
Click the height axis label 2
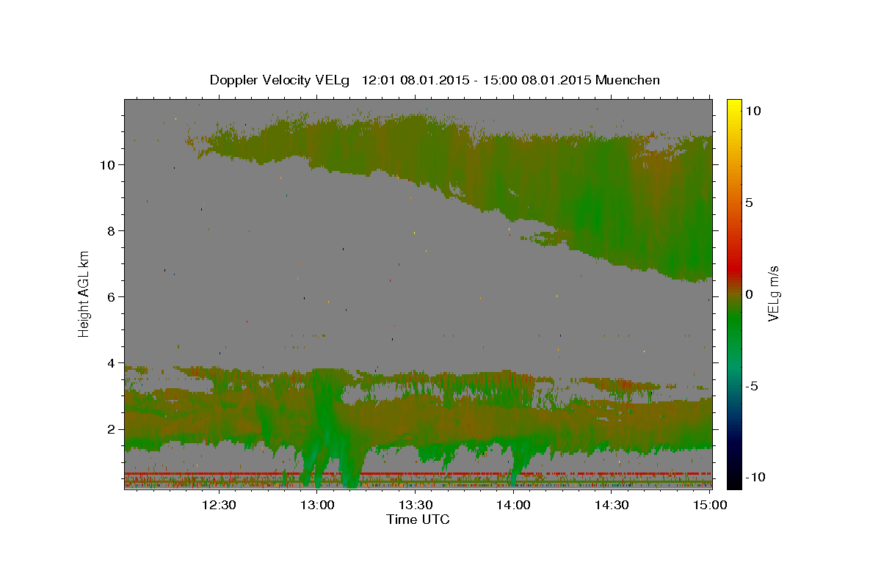point(111,429)
